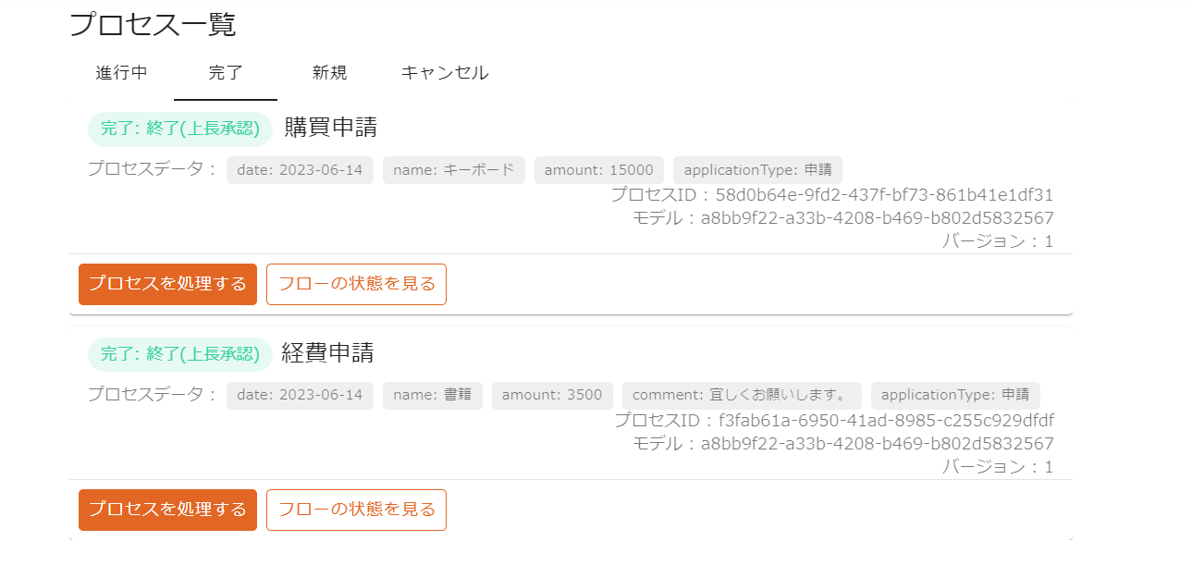Select the 完了 tab
Viewport: 1192px width, 578px height.
[226, 73]
